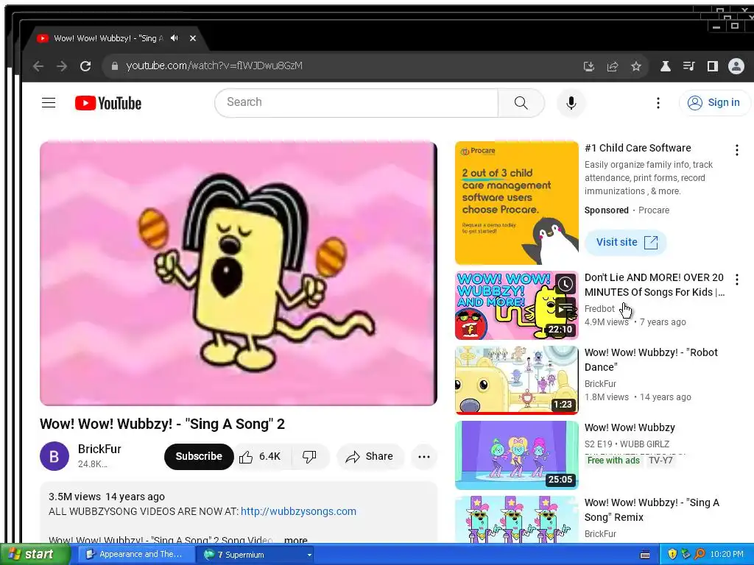Click the magnifier search button

pyautogui.click(x=521, y=102)
